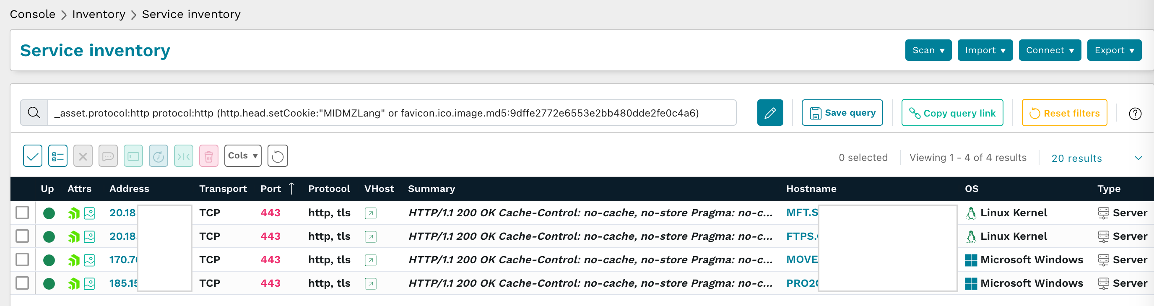Expand the Cols column selector
The height and width of the screenshot is (306, 1154).
coord(242,156)
